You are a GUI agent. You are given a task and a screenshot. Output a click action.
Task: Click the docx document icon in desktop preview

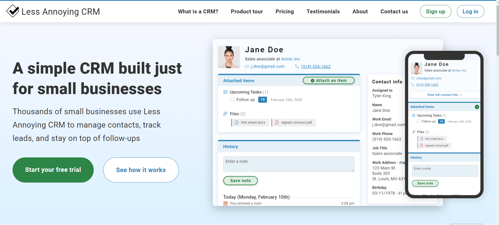pos(236,123)
